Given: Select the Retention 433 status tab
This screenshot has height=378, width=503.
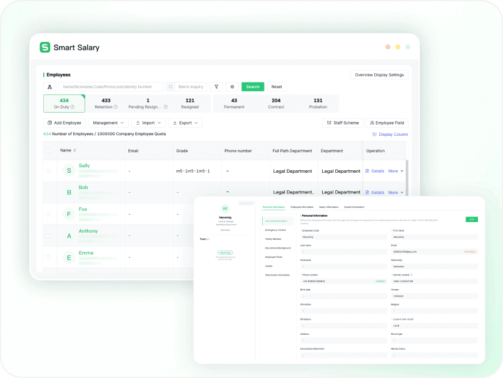Looking at the screenshot, I should [106, 103].
